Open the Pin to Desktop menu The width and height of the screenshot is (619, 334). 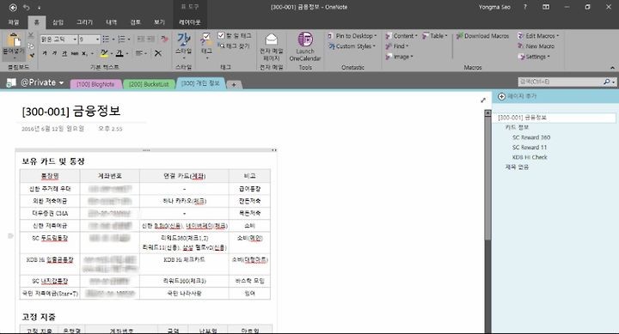(x=352, y=36)
